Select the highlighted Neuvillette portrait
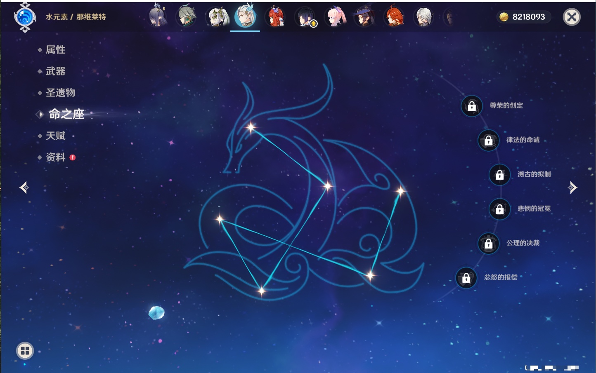596x373 pixels. click(x=245, y=16)
